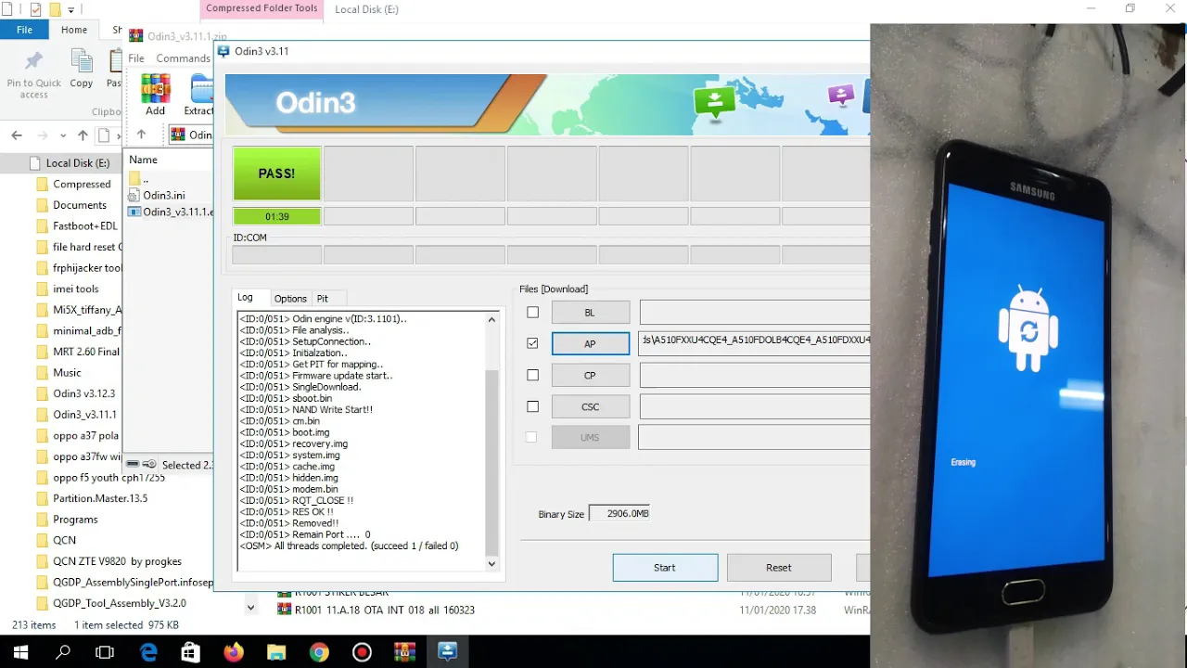
Task: Open the Explorer Home ribbon tab
Action: [74, 30]
